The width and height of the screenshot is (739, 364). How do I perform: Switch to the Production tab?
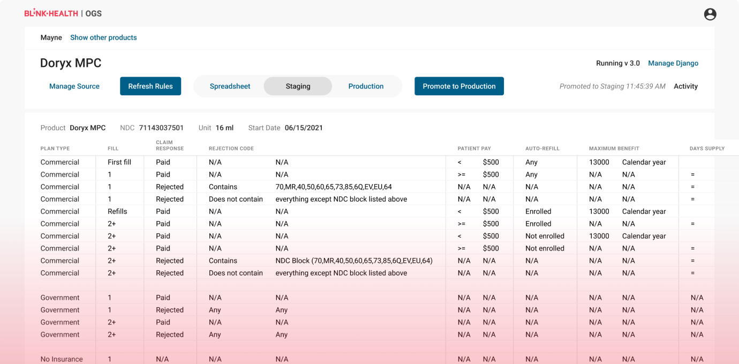(366, 86)
